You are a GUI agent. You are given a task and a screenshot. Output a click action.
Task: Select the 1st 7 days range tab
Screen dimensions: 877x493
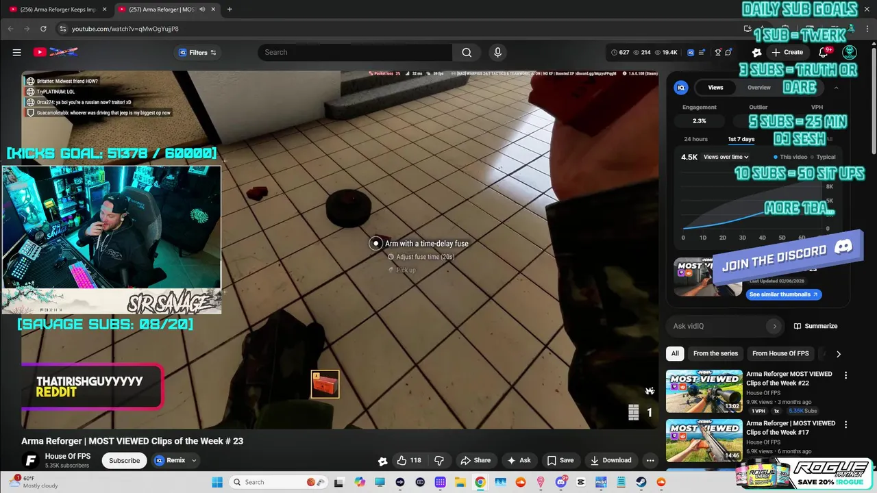click(x=741, y=139)
